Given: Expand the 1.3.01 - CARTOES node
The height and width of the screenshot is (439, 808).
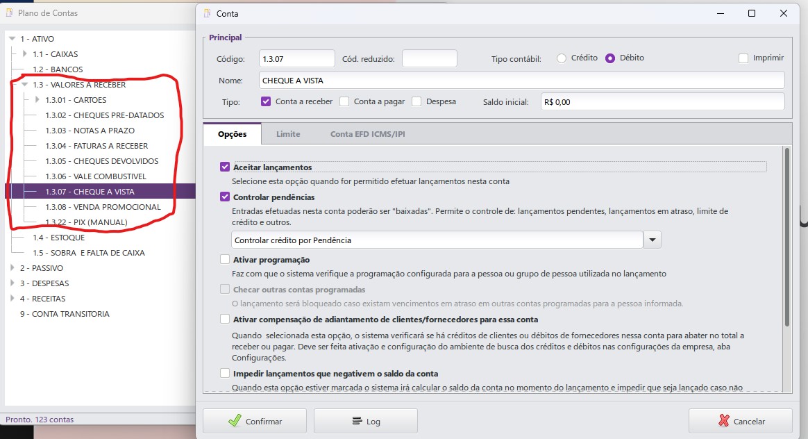Looking at the screenshot, I should point(37,100).
